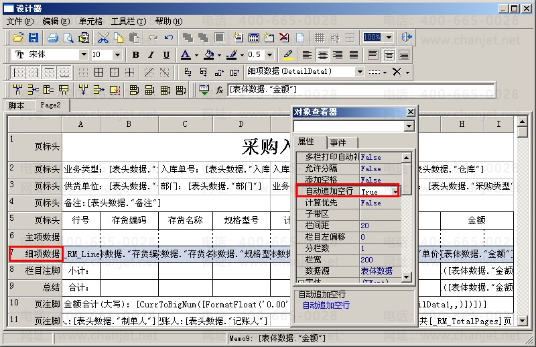
Task: Pick border line color with the pen swatch
Action: pyautogui.click(x=231, y=54)
